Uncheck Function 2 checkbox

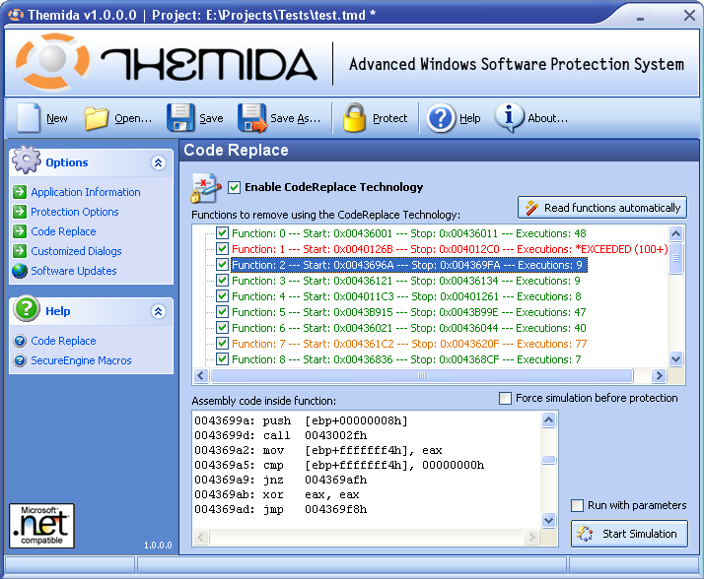point(222,265)
